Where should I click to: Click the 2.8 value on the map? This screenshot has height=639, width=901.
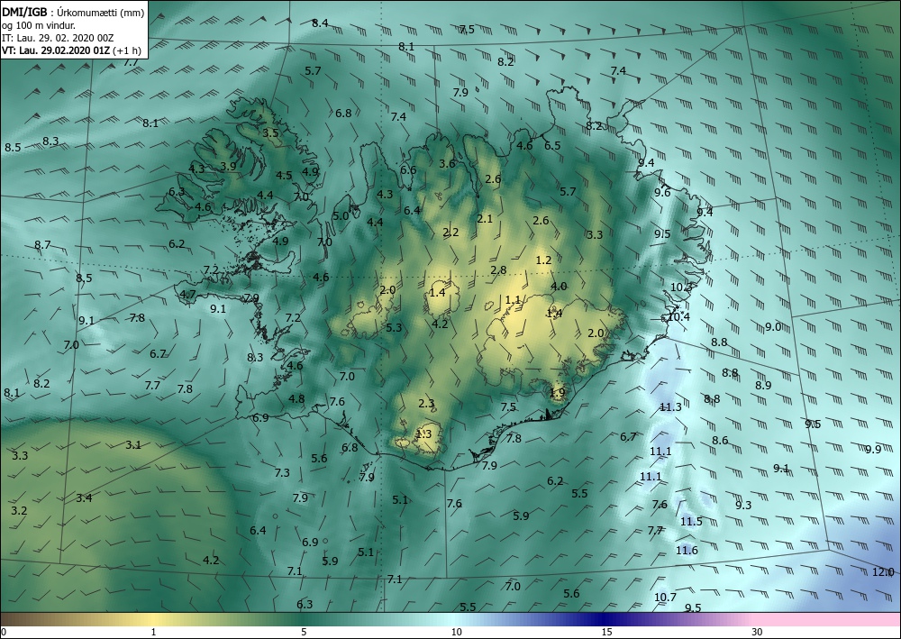(498, 269)
